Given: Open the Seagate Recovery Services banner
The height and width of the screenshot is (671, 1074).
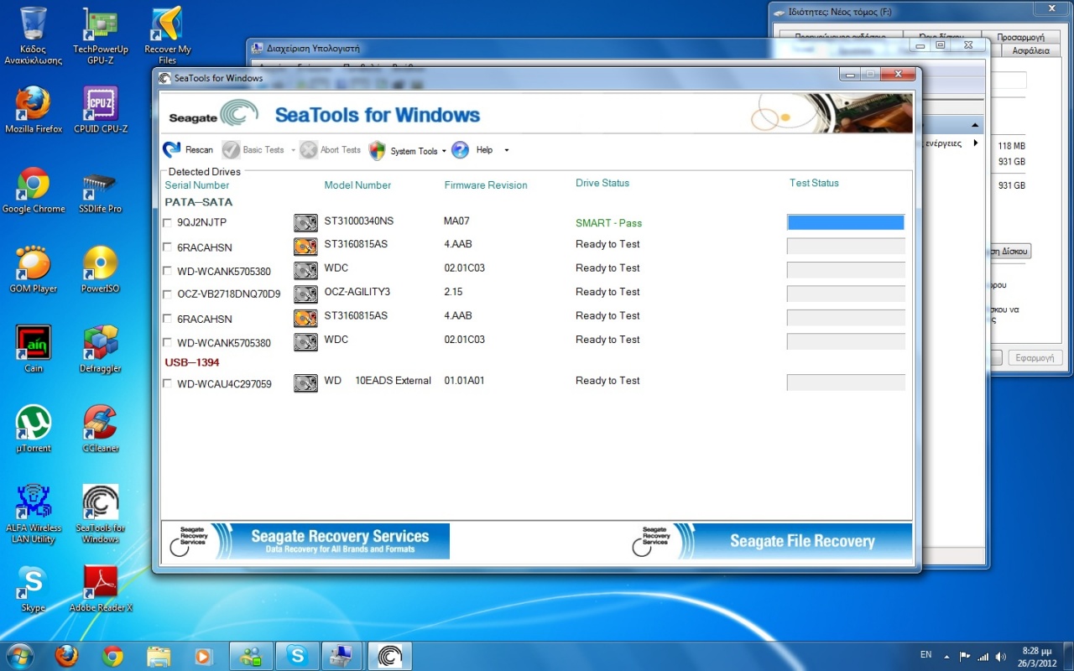Looking at the screenshot, I should tap(305, 541).
